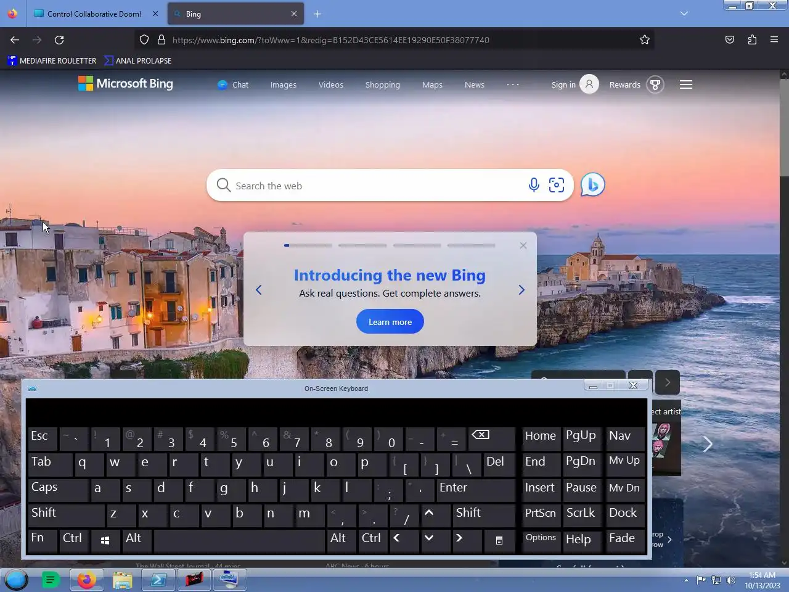Expand the more options dots in Bing nav
789x592 pixels.
click(x=513, y=84)
